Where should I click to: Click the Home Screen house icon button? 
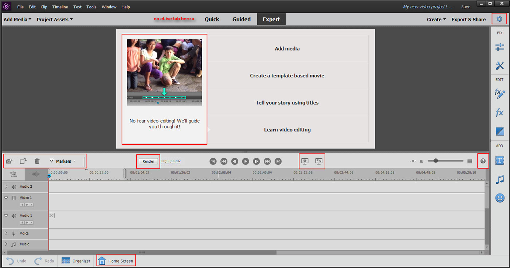(116, 261)
